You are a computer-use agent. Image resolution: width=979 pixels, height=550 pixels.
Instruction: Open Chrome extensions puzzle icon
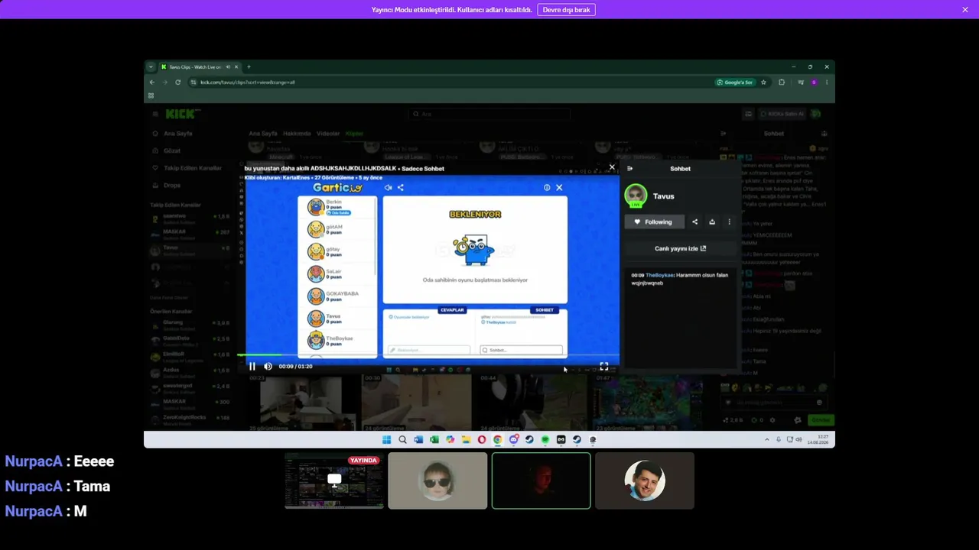(782, 82)
